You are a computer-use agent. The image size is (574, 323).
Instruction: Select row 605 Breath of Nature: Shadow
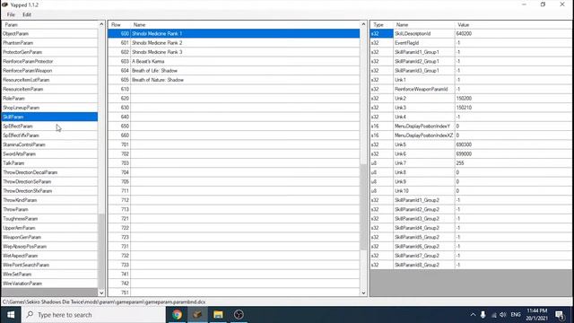pyautogui.click(x=234, y=80)
